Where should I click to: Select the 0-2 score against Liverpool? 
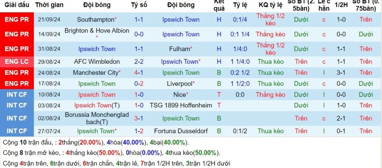[139, 84]
